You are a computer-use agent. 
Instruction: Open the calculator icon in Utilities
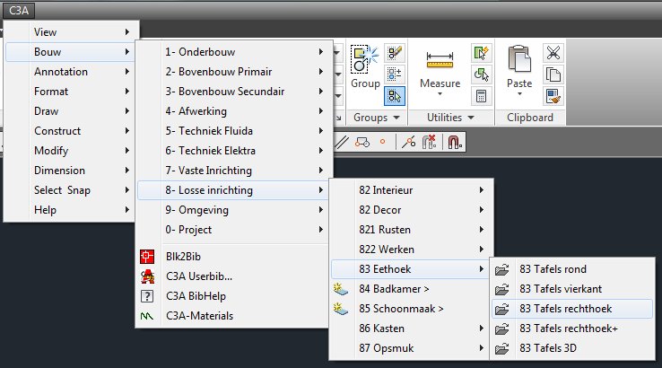click(481, 96)
